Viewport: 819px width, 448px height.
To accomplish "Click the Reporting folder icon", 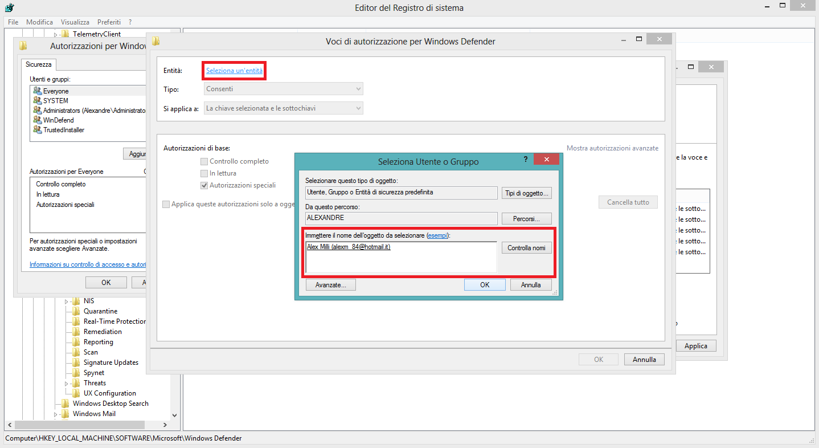I will point(76,342).
